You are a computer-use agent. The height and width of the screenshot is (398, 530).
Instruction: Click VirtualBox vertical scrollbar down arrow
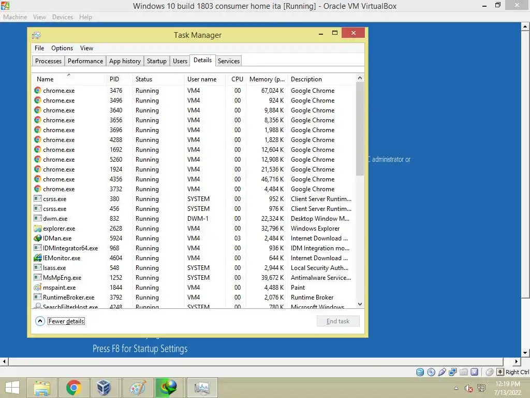525,352
